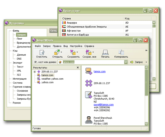Minimize the Коды стран window

coord(145,11)
